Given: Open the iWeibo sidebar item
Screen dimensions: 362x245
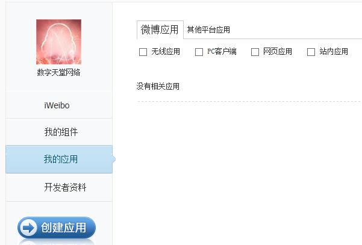Looking at the screenshot, I should point(57,105).
